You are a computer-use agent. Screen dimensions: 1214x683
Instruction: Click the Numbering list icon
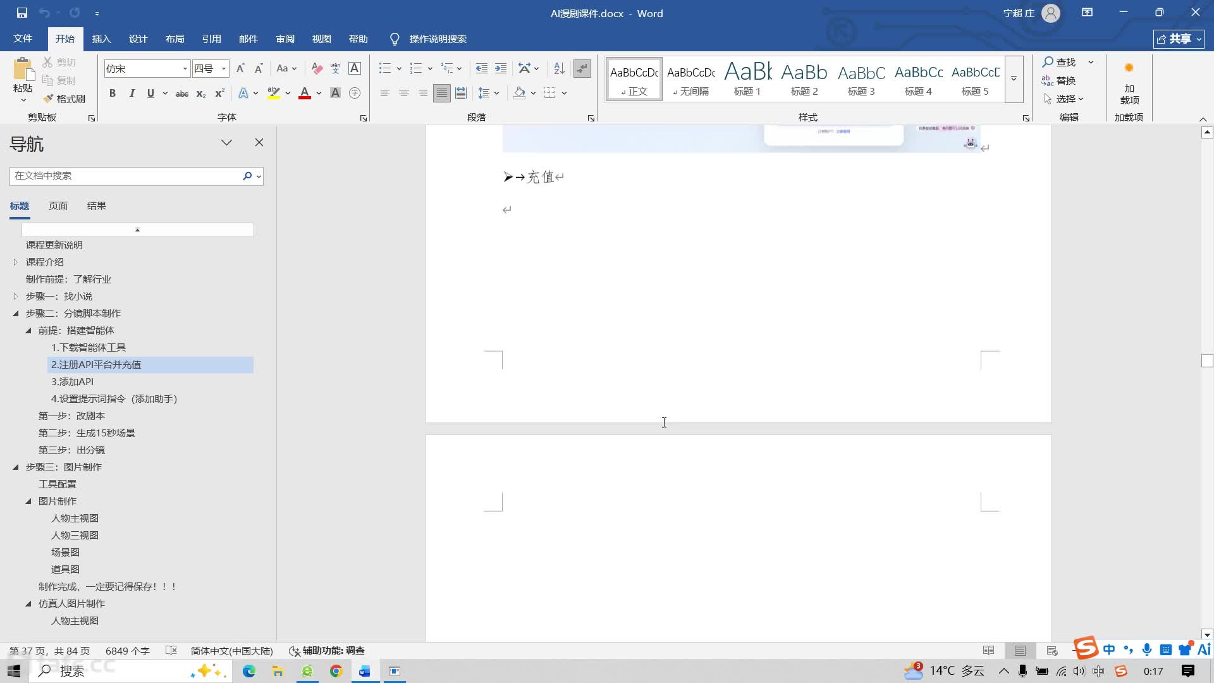click(415, 68)
